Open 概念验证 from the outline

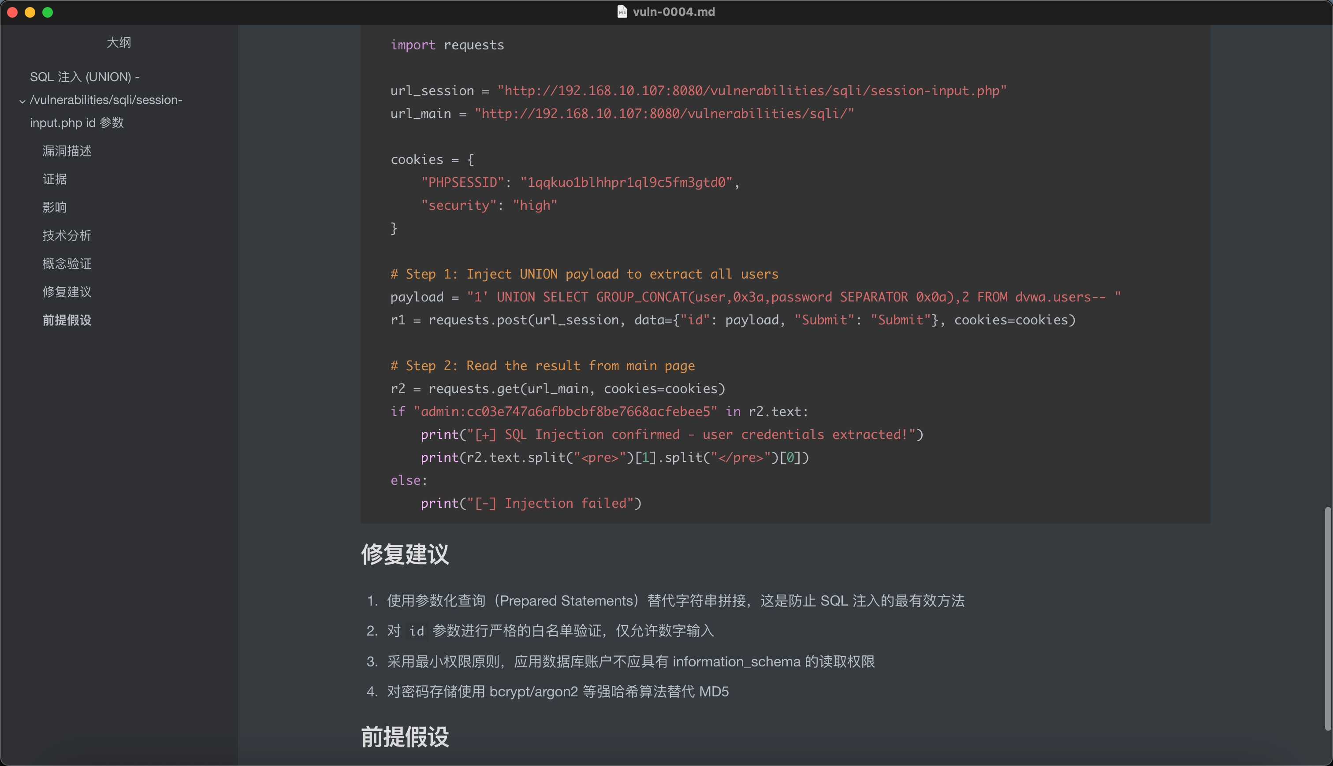point(67,264)
